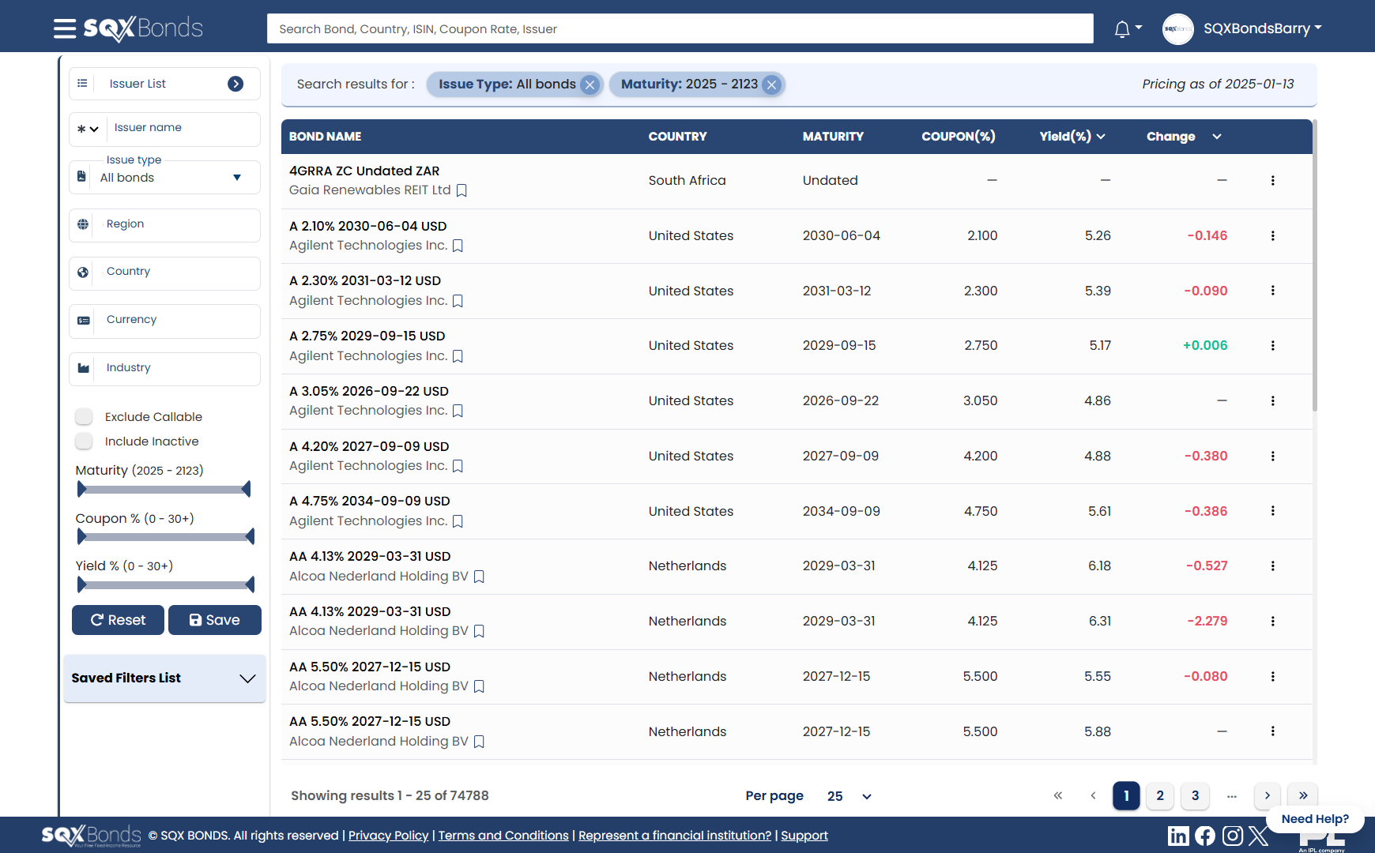
Task: Open the Per page 25 dropdown
Action: coord(849,796)
